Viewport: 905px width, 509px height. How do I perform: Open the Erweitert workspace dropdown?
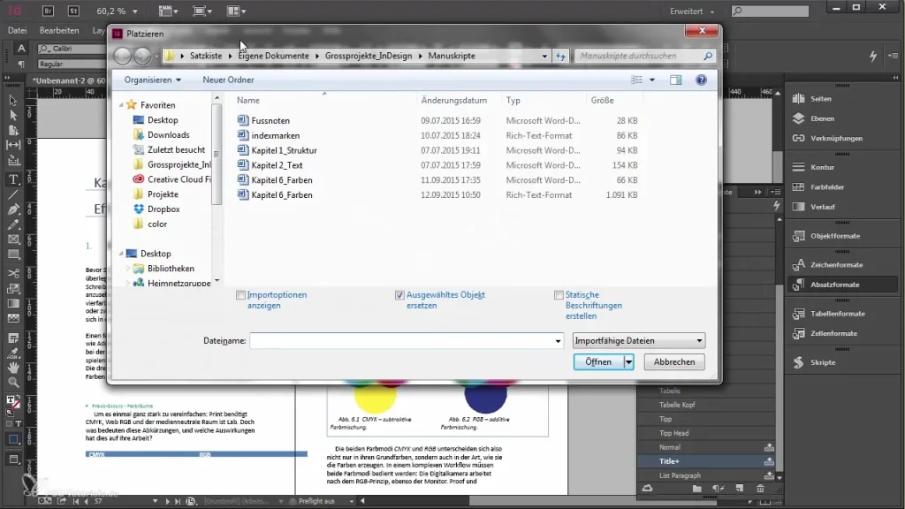[x=691, y=11]
